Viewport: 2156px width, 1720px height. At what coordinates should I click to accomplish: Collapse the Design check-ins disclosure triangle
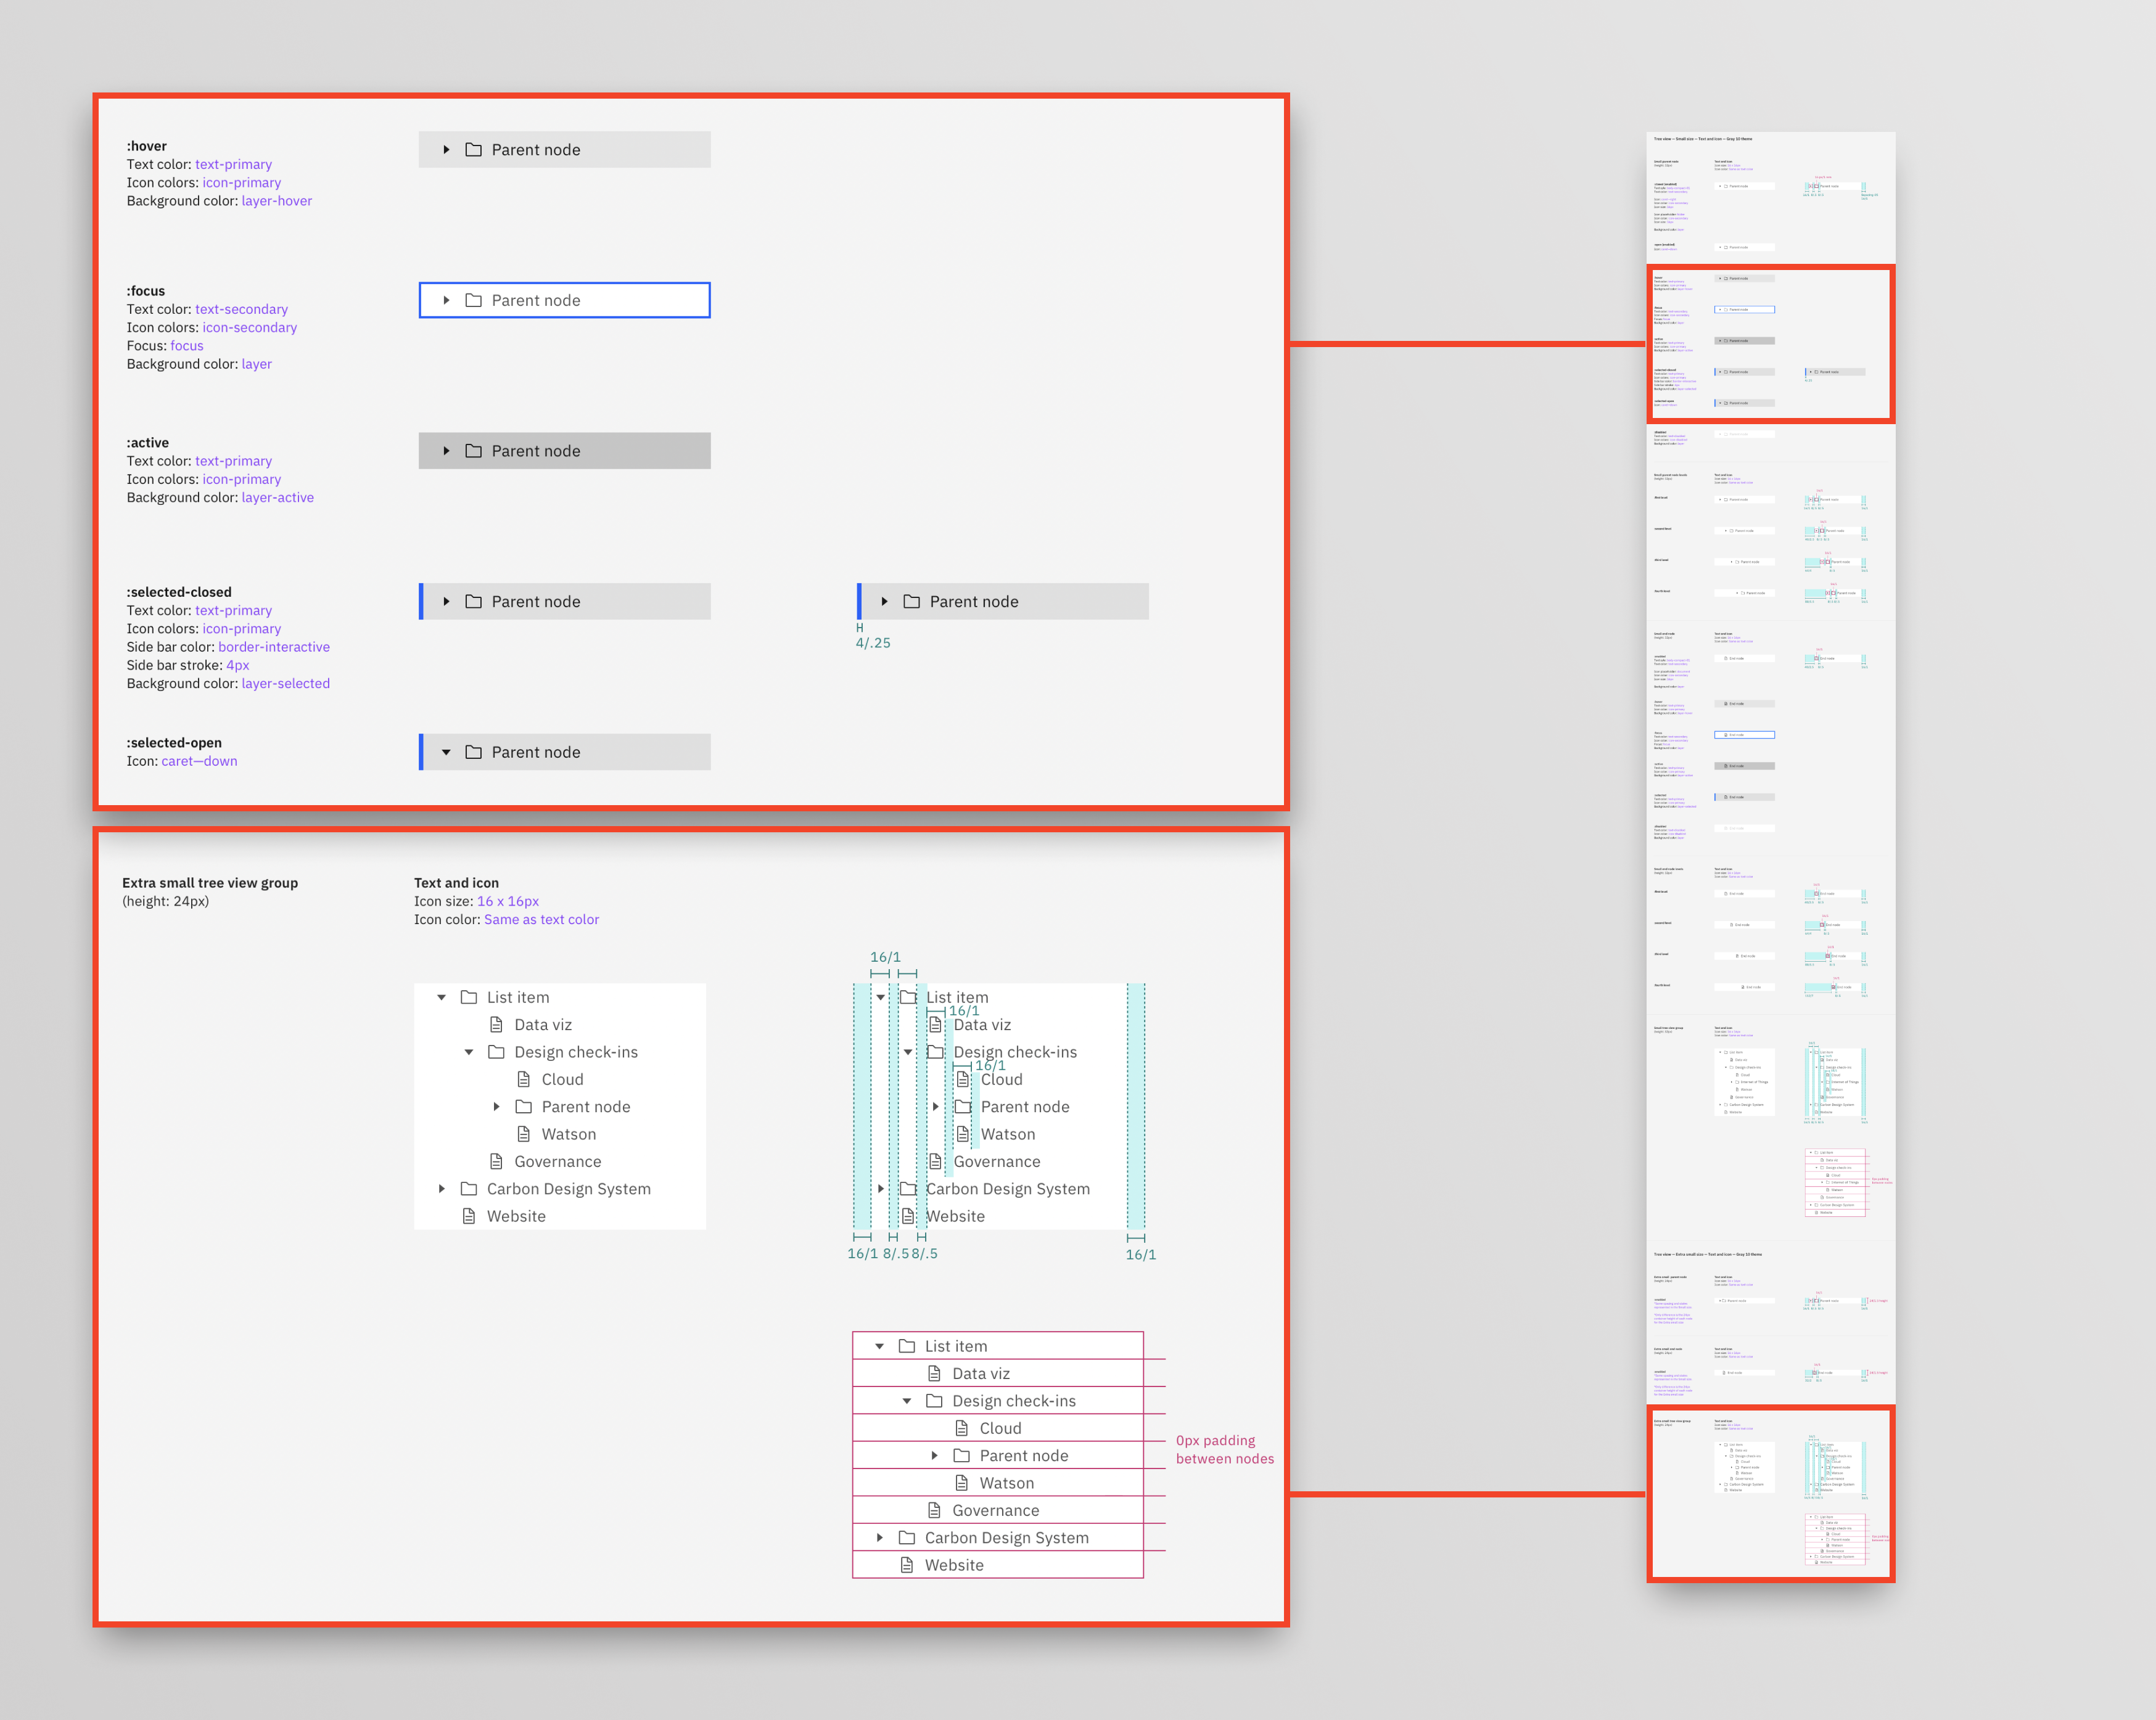point(469,1051)
